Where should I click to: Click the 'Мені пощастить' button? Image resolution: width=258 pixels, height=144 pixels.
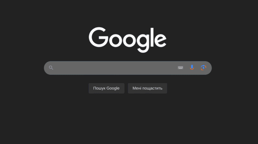coord(147,88)
